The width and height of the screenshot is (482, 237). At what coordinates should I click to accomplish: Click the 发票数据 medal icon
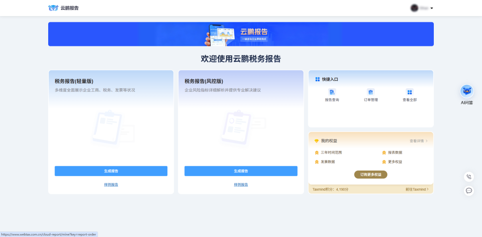pos(316,162)
